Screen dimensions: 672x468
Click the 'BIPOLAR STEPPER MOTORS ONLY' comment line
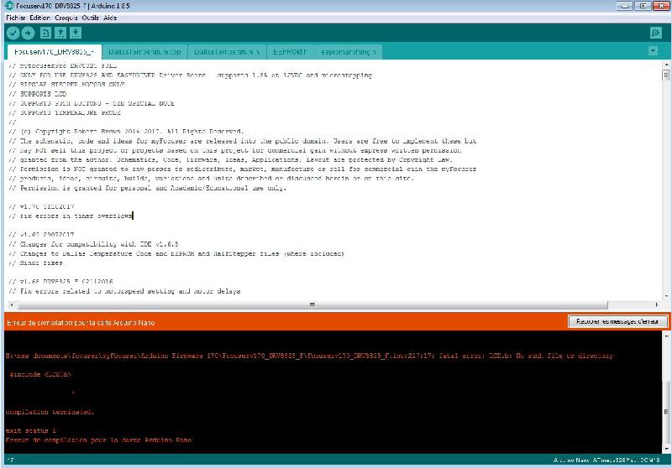coord(66,84)
